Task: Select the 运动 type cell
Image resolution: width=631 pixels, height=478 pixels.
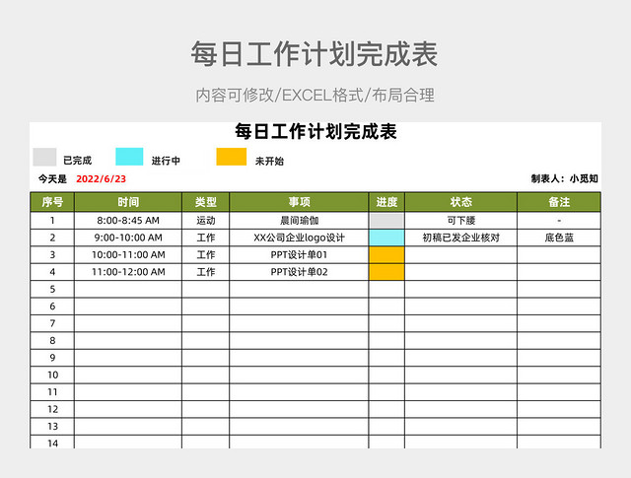Action: click(x=206, y=221)
